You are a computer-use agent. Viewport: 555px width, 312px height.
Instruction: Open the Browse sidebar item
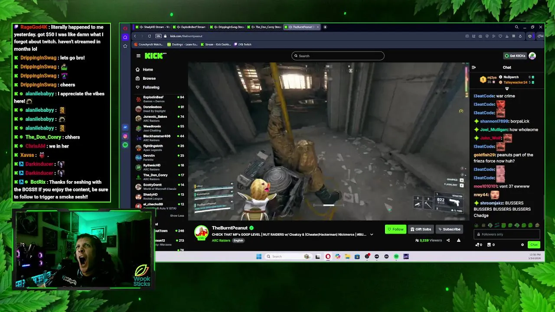pyautogui.click(x=146, y=78)
